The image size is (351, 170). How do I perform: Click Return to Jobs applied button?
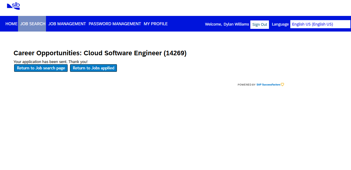pos(93,68)
